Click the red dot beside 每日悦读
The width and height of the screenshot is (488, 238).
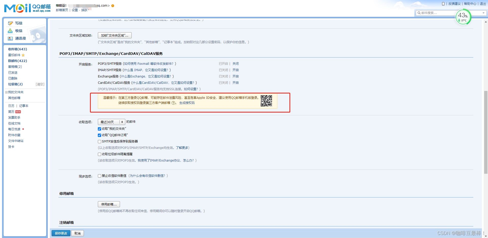coord(23,129)
